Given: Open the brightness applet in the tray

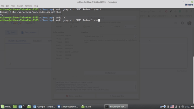Looking at the screenshot, I should [x=183, y=107].
